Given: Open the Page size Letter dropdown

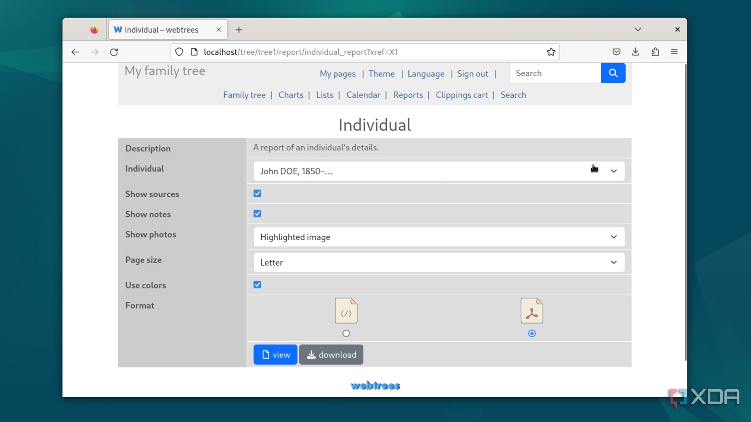Looking at the screenshot, I should coord(439,262).
